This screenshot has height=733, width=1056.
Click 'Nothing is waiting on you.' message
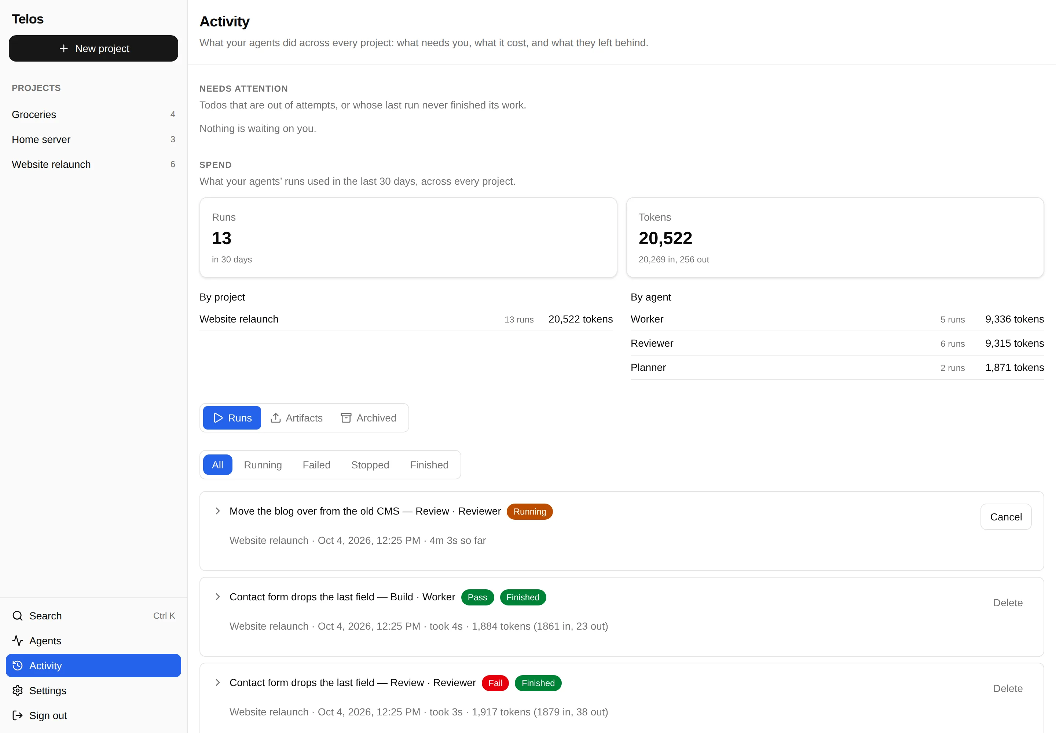click(258, 129)
